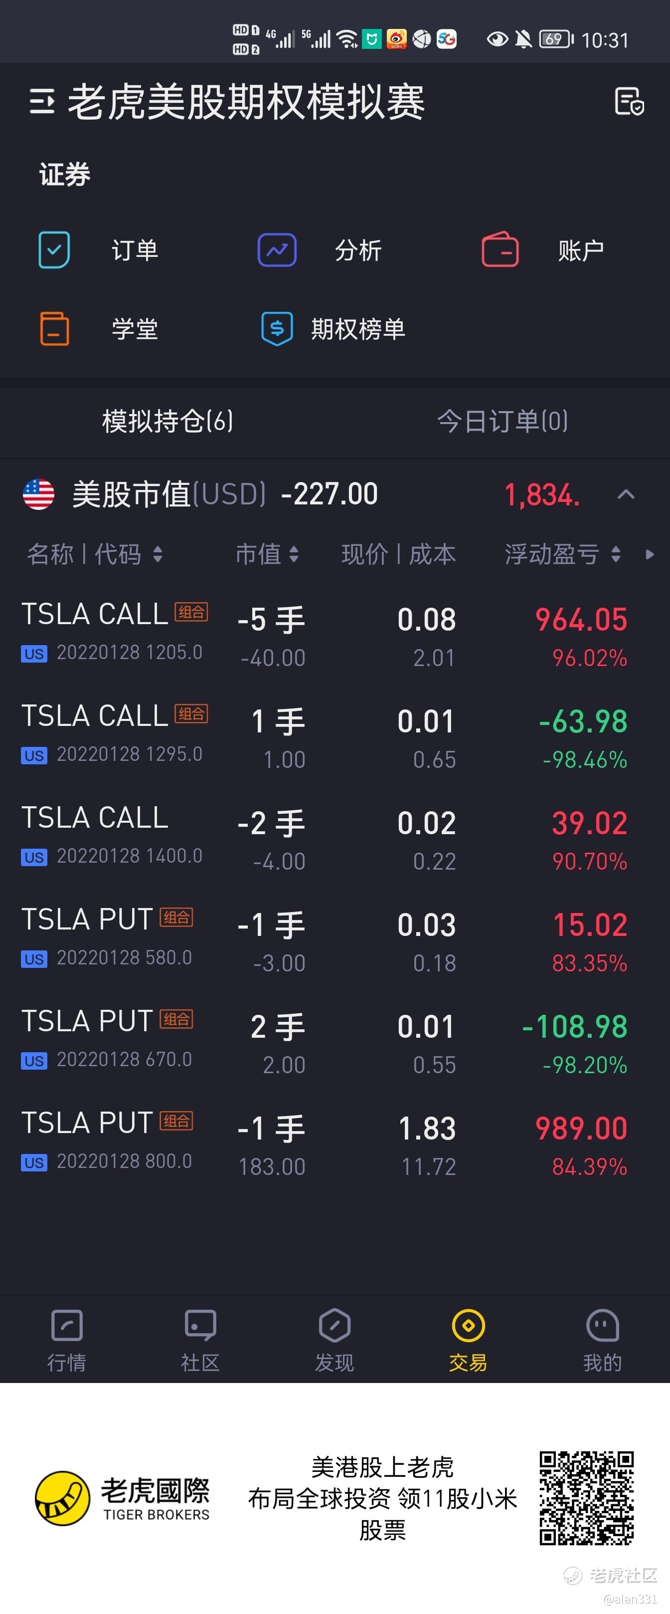This screenshot has height=1614, width=670.
Task: Switch to the 发现 discover tab
Action: click(335, 1339)
